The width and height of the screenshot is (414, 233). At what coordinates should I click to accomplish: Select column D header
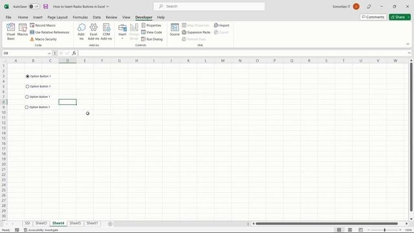point(67,60)
